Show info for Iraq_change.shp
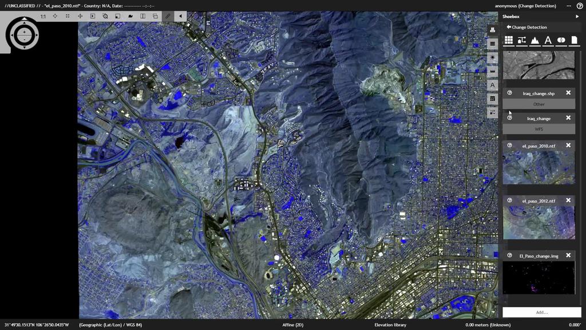 click(x=509, y=93)
